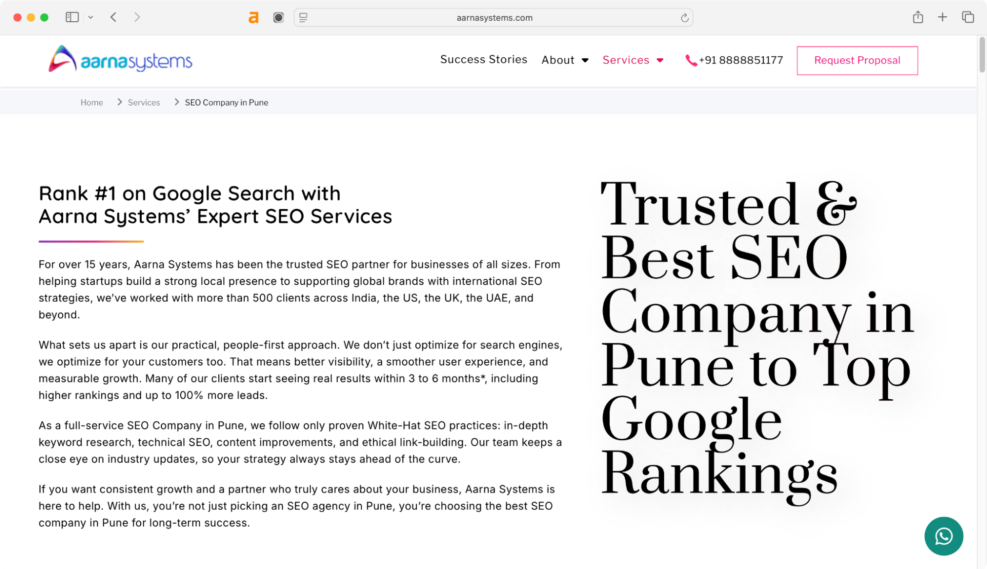Click the forward navigation arrow
987x569 pixels.
pyautogui.click(x=137, y=17)
